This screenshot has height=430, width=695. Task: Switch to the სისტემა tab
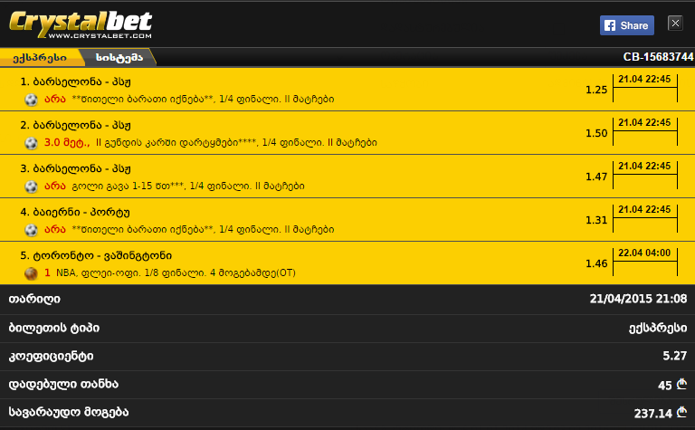click(119, 58)
